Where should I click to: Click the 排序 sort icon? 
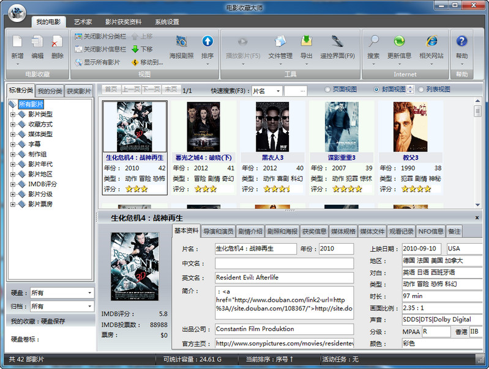point(207,41)
